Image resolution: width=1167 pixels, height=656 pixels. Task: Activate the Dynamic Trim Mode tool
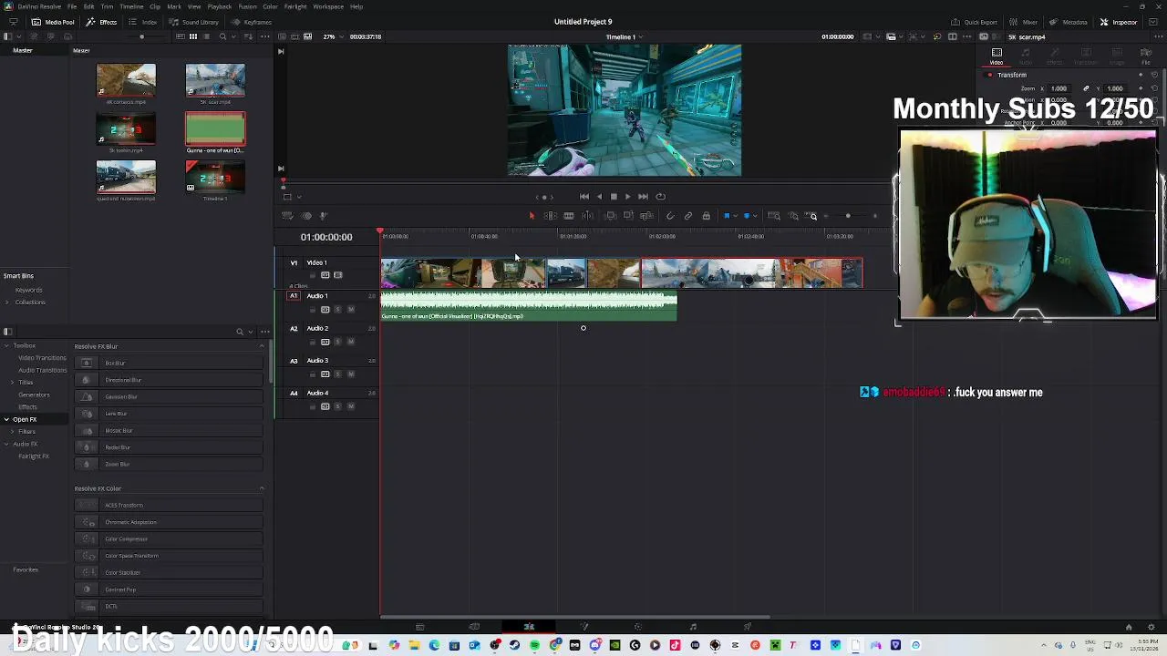click(x=568, y=216)
